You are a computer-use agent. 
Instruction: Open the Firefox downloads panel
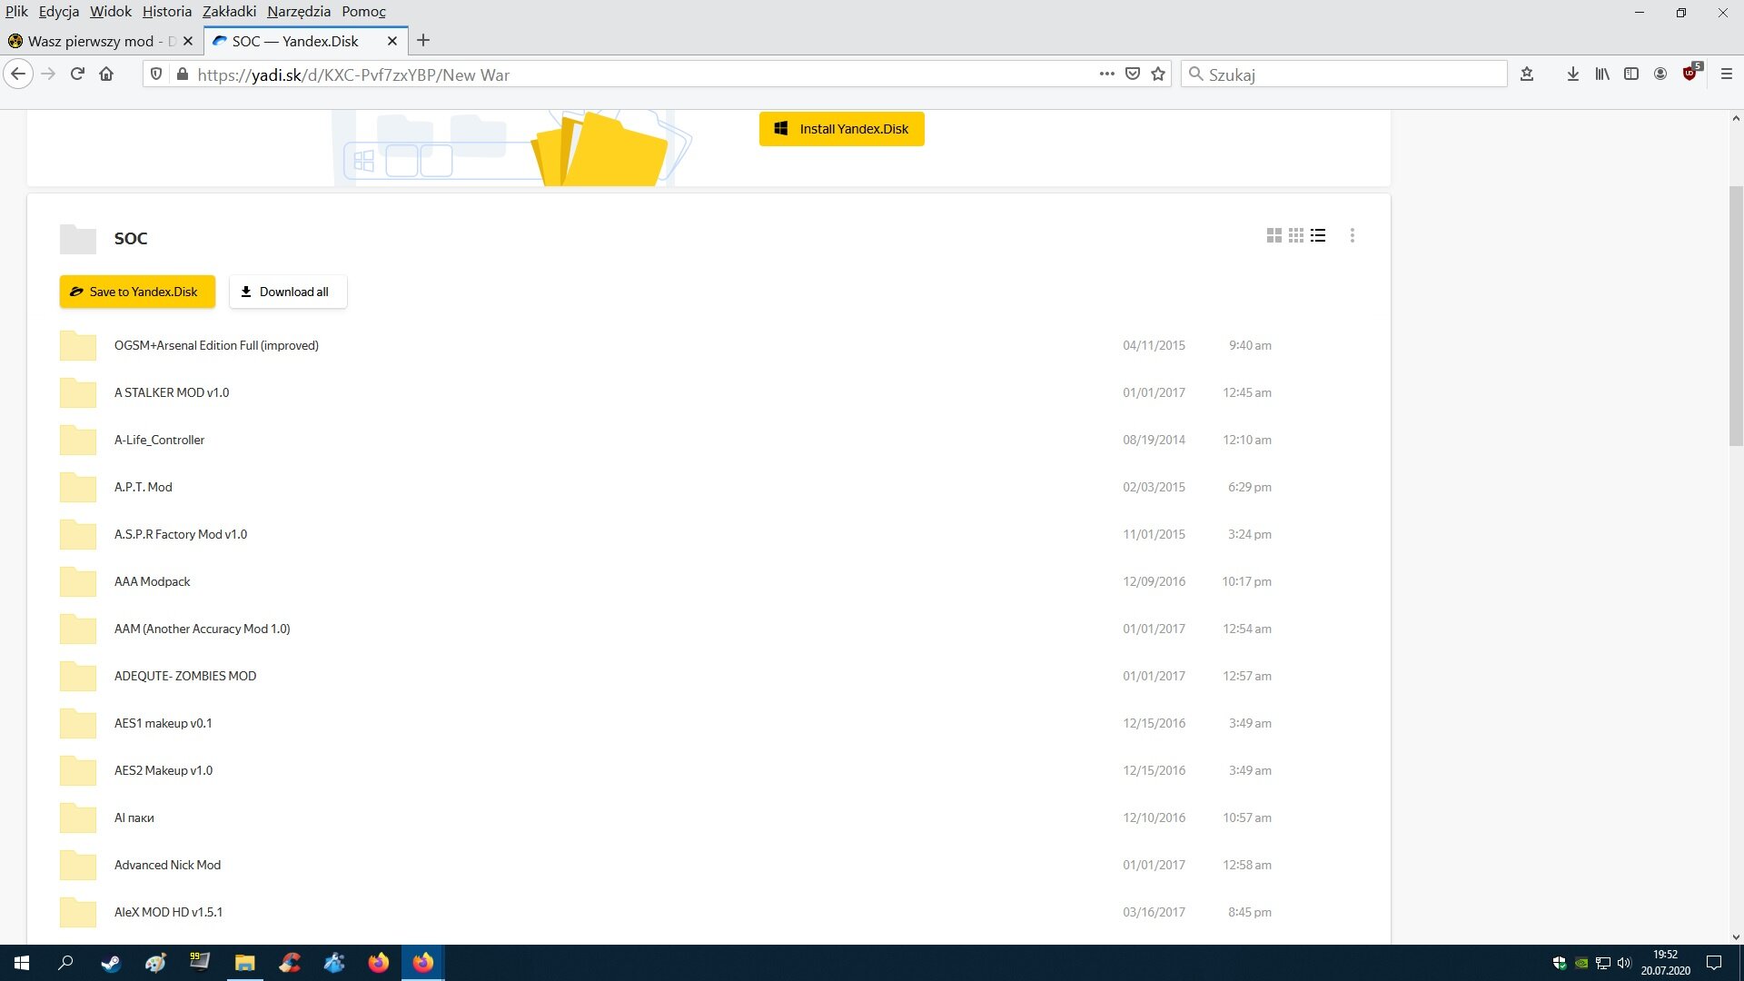click(1572, 74)
